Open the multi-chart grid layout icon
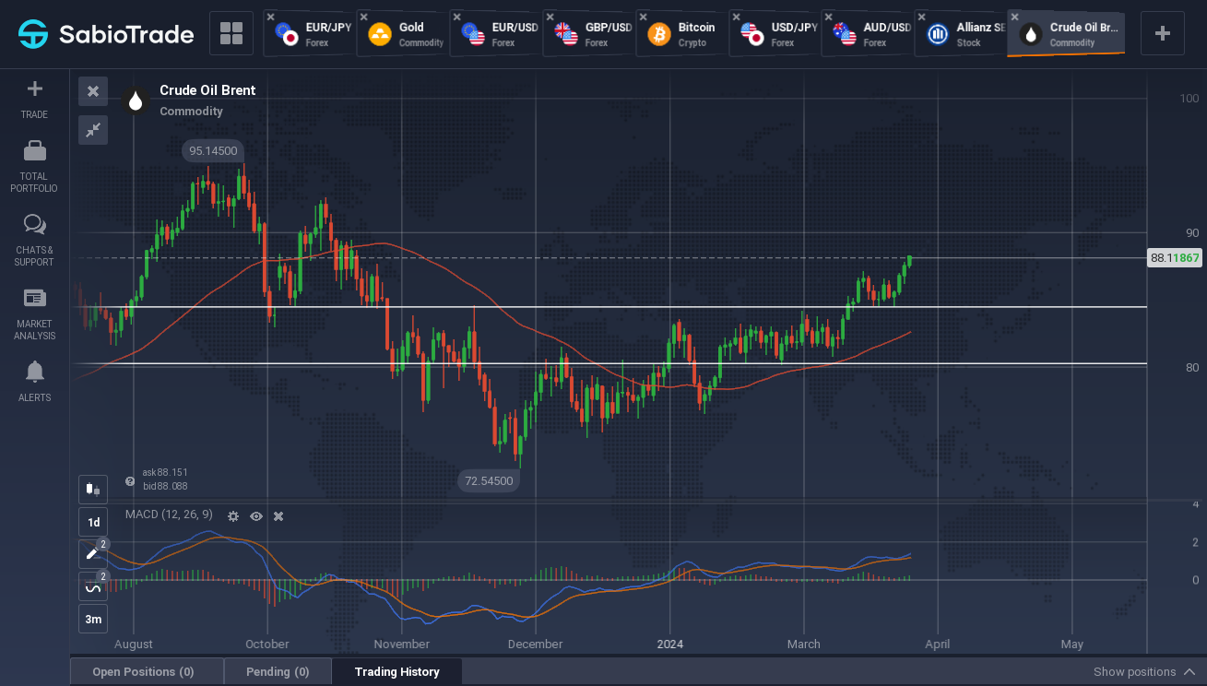 point(231,34)
